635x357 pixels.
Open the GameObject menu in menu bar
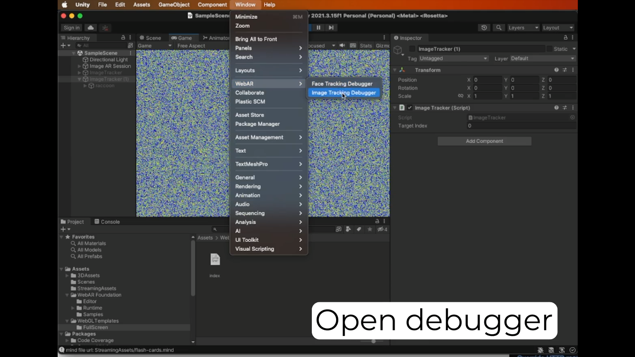(174, 5)
